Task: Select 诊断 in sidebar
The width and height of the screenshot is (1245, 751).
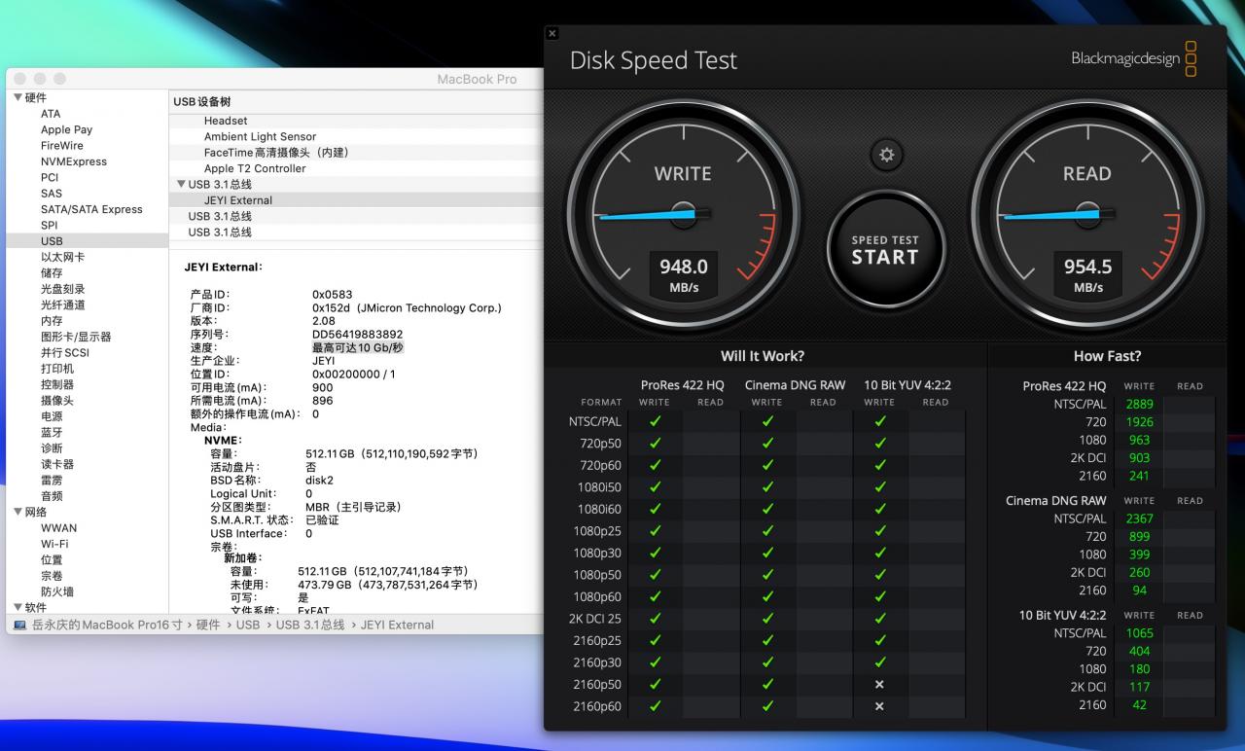Action: point(52,448)
